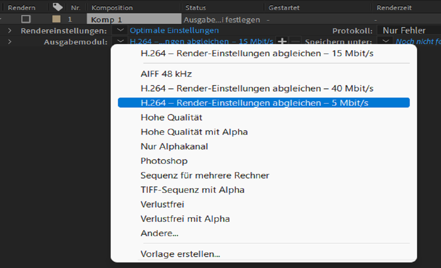Select Verlustfrei output module
The width and height of the screenshot is (441, 268).
tap(162, 204)
